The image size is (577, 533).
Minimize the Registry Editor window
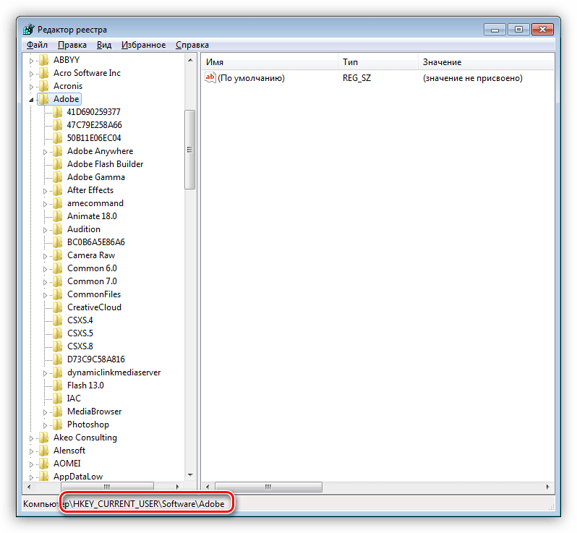click(495, 30)
